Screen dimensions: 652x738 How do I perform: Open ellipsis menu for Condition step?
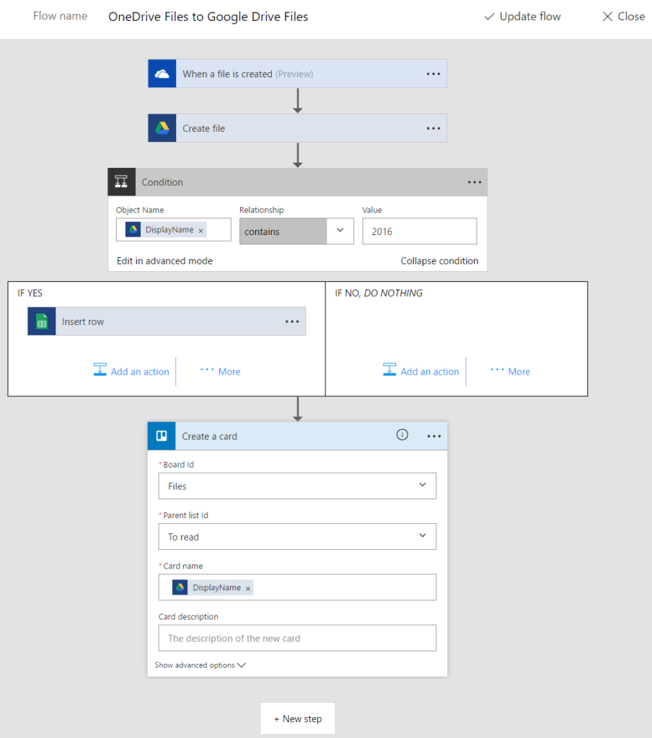tap(475, 182)
